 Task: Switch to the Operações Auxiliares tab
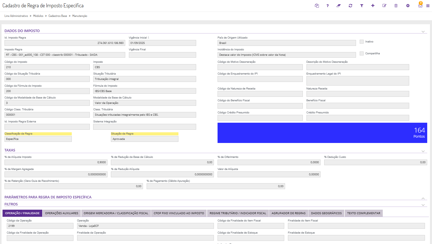(62, 213)
